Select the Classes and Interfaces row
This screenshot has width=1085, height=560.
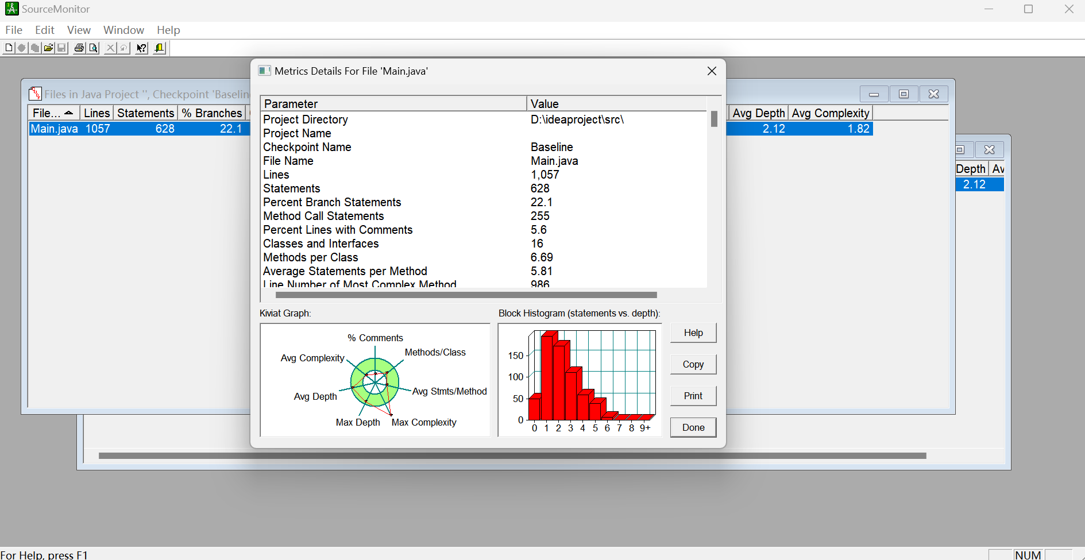484,244
